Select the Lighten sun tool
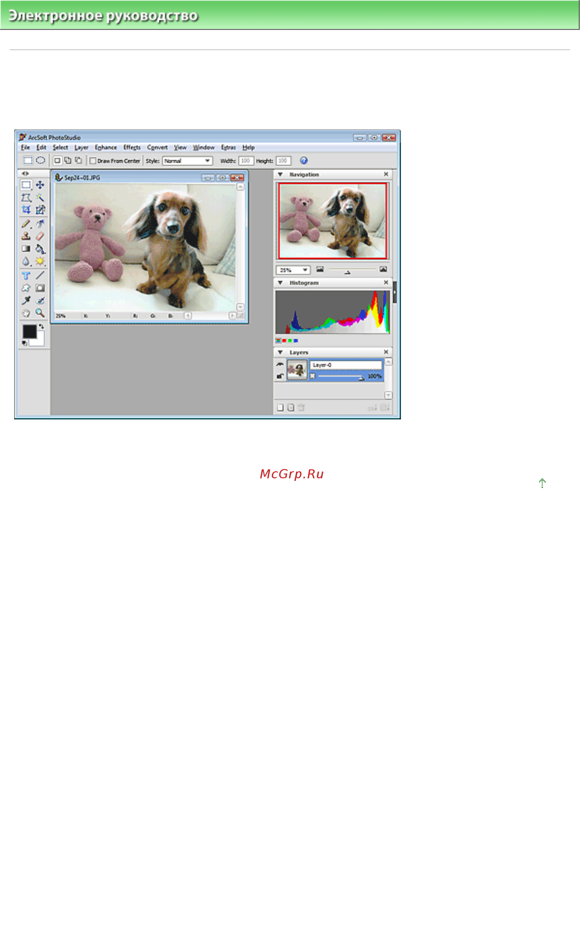580x947 pixels. point(40,261)
